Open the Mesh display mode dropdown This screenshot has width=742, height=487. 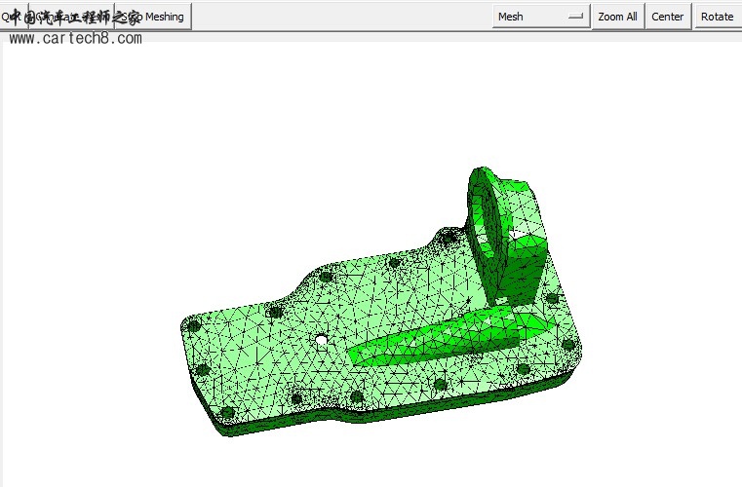click(542, 17)
